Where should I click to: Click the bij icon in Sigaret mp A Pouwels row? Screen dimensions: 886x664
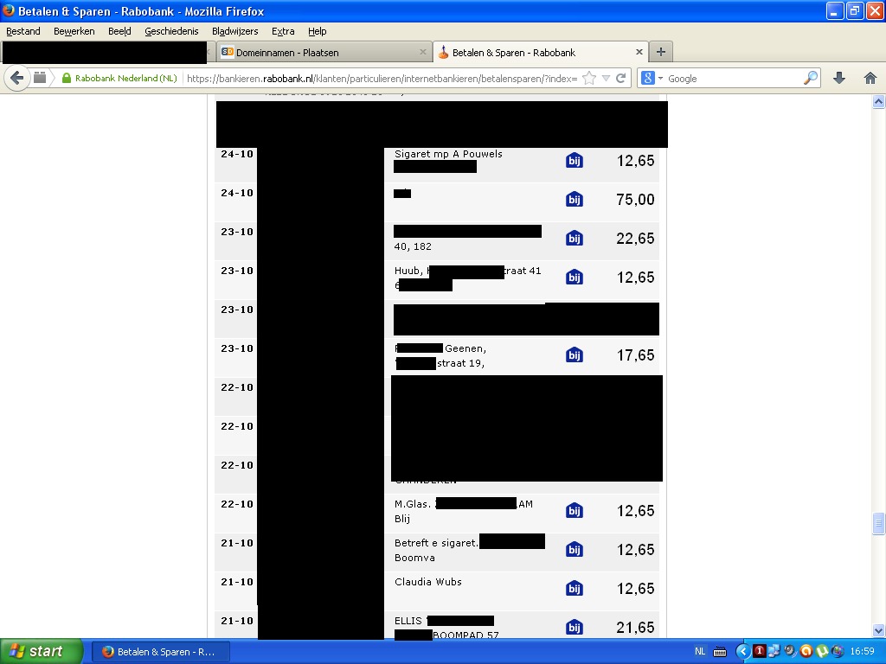click(x=575, y=161)
